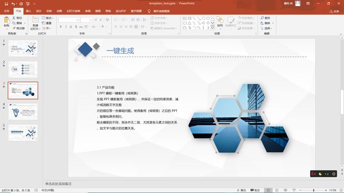Click the Undo arrow icon

click(13, 4)
